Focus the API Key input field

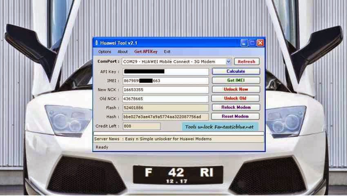tap(165, 71)
